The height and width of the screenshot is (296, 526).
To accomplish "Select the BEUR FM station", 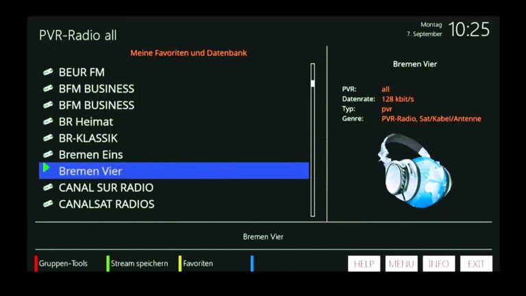I will 82,72.
